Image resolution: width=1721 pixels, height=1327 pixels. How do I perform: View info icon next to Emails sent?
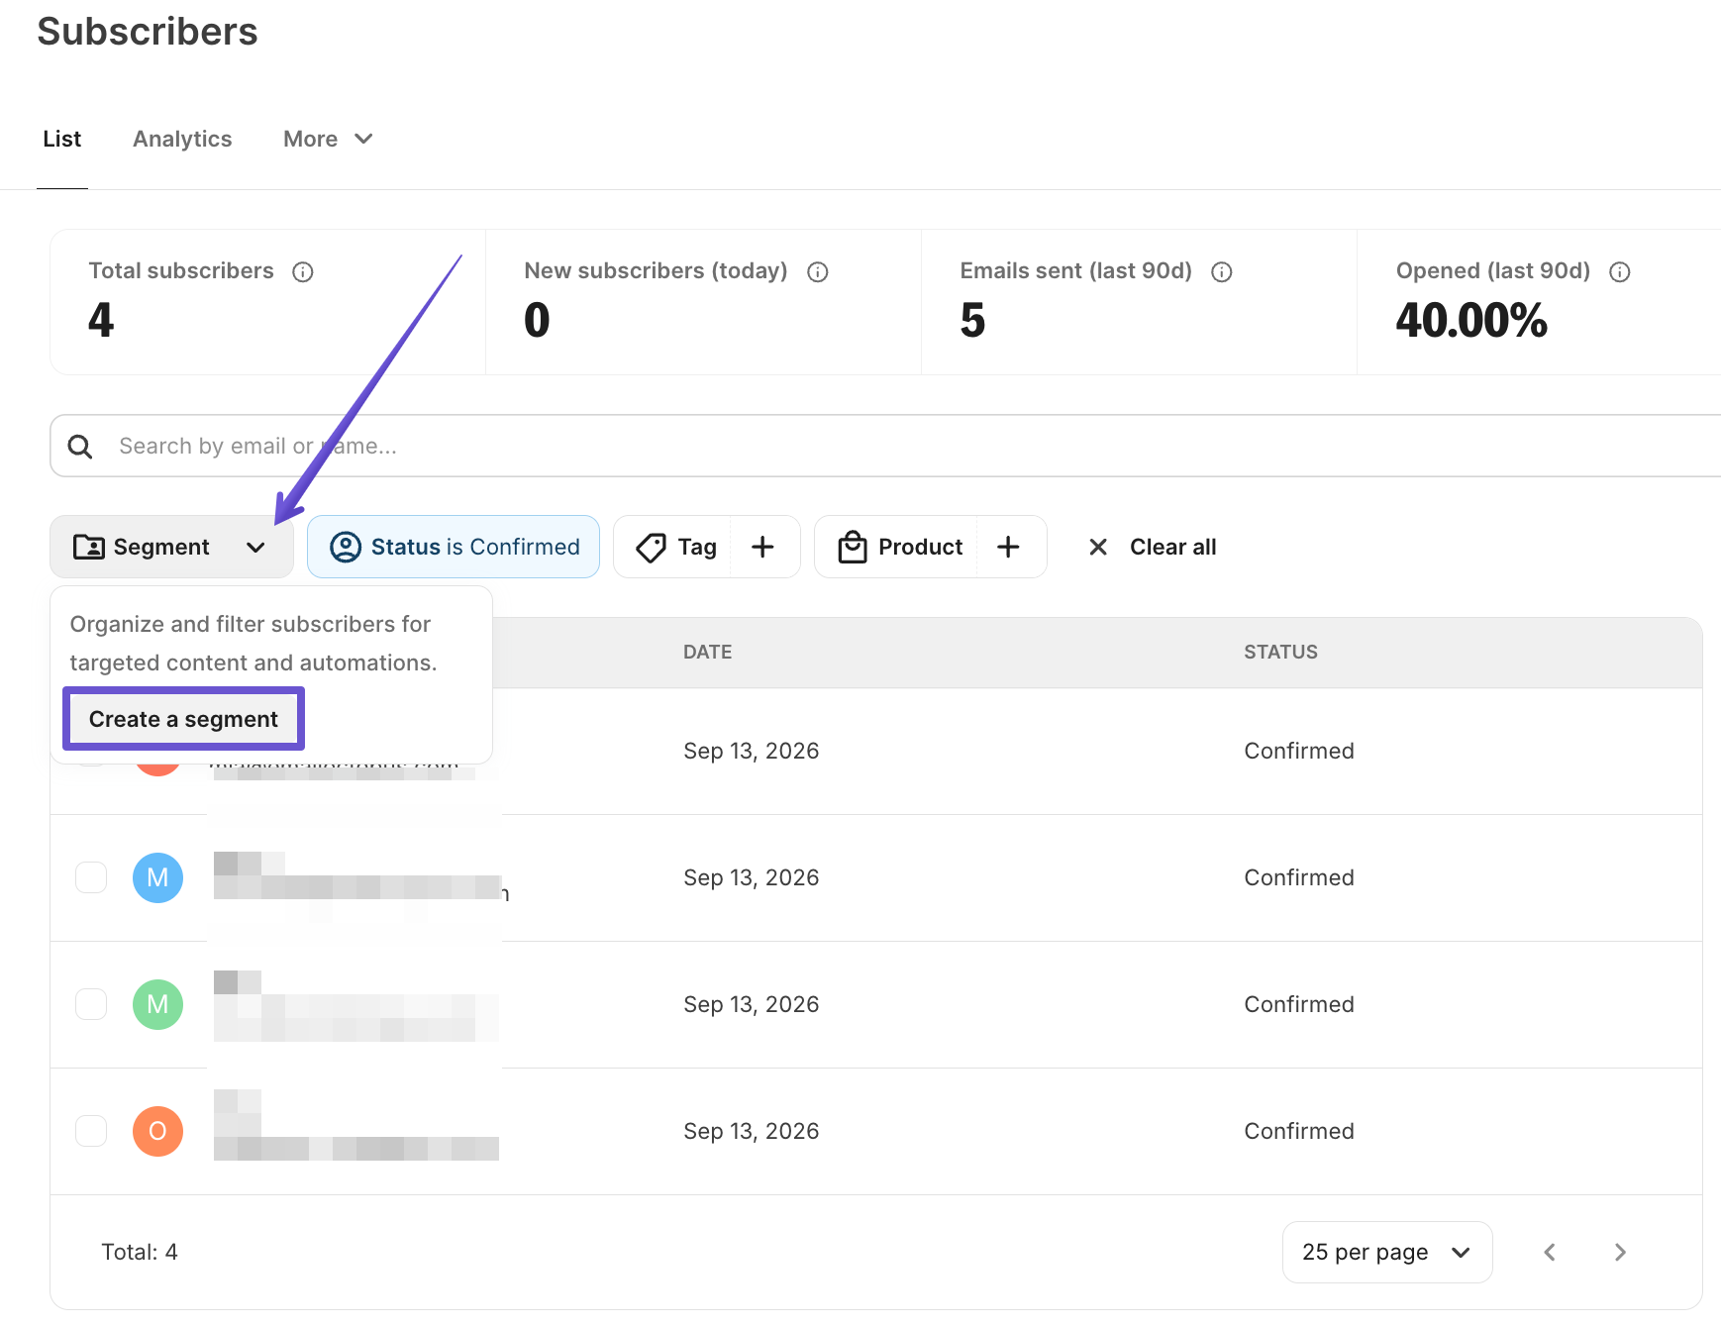pos(1221,271)
